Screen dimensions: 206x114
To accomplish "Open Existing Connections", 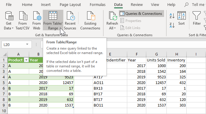I will [x=90, y=20].
